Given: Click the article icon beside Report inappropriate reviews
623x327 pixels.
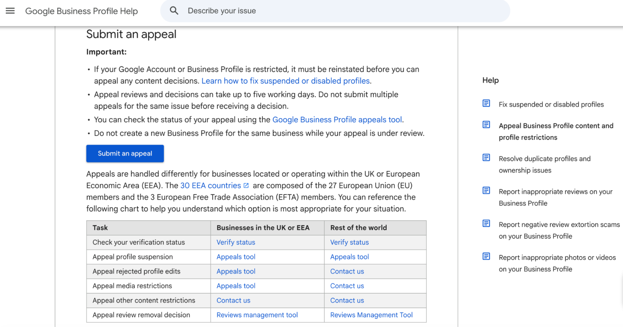Looking at the screenshot, I should pos(486,191).
